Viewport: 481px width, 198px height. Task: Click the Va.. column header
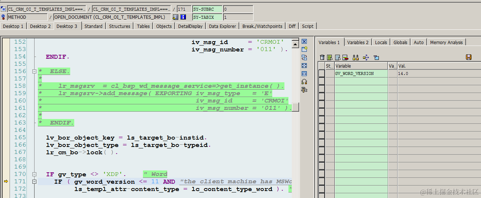[393, 66]
